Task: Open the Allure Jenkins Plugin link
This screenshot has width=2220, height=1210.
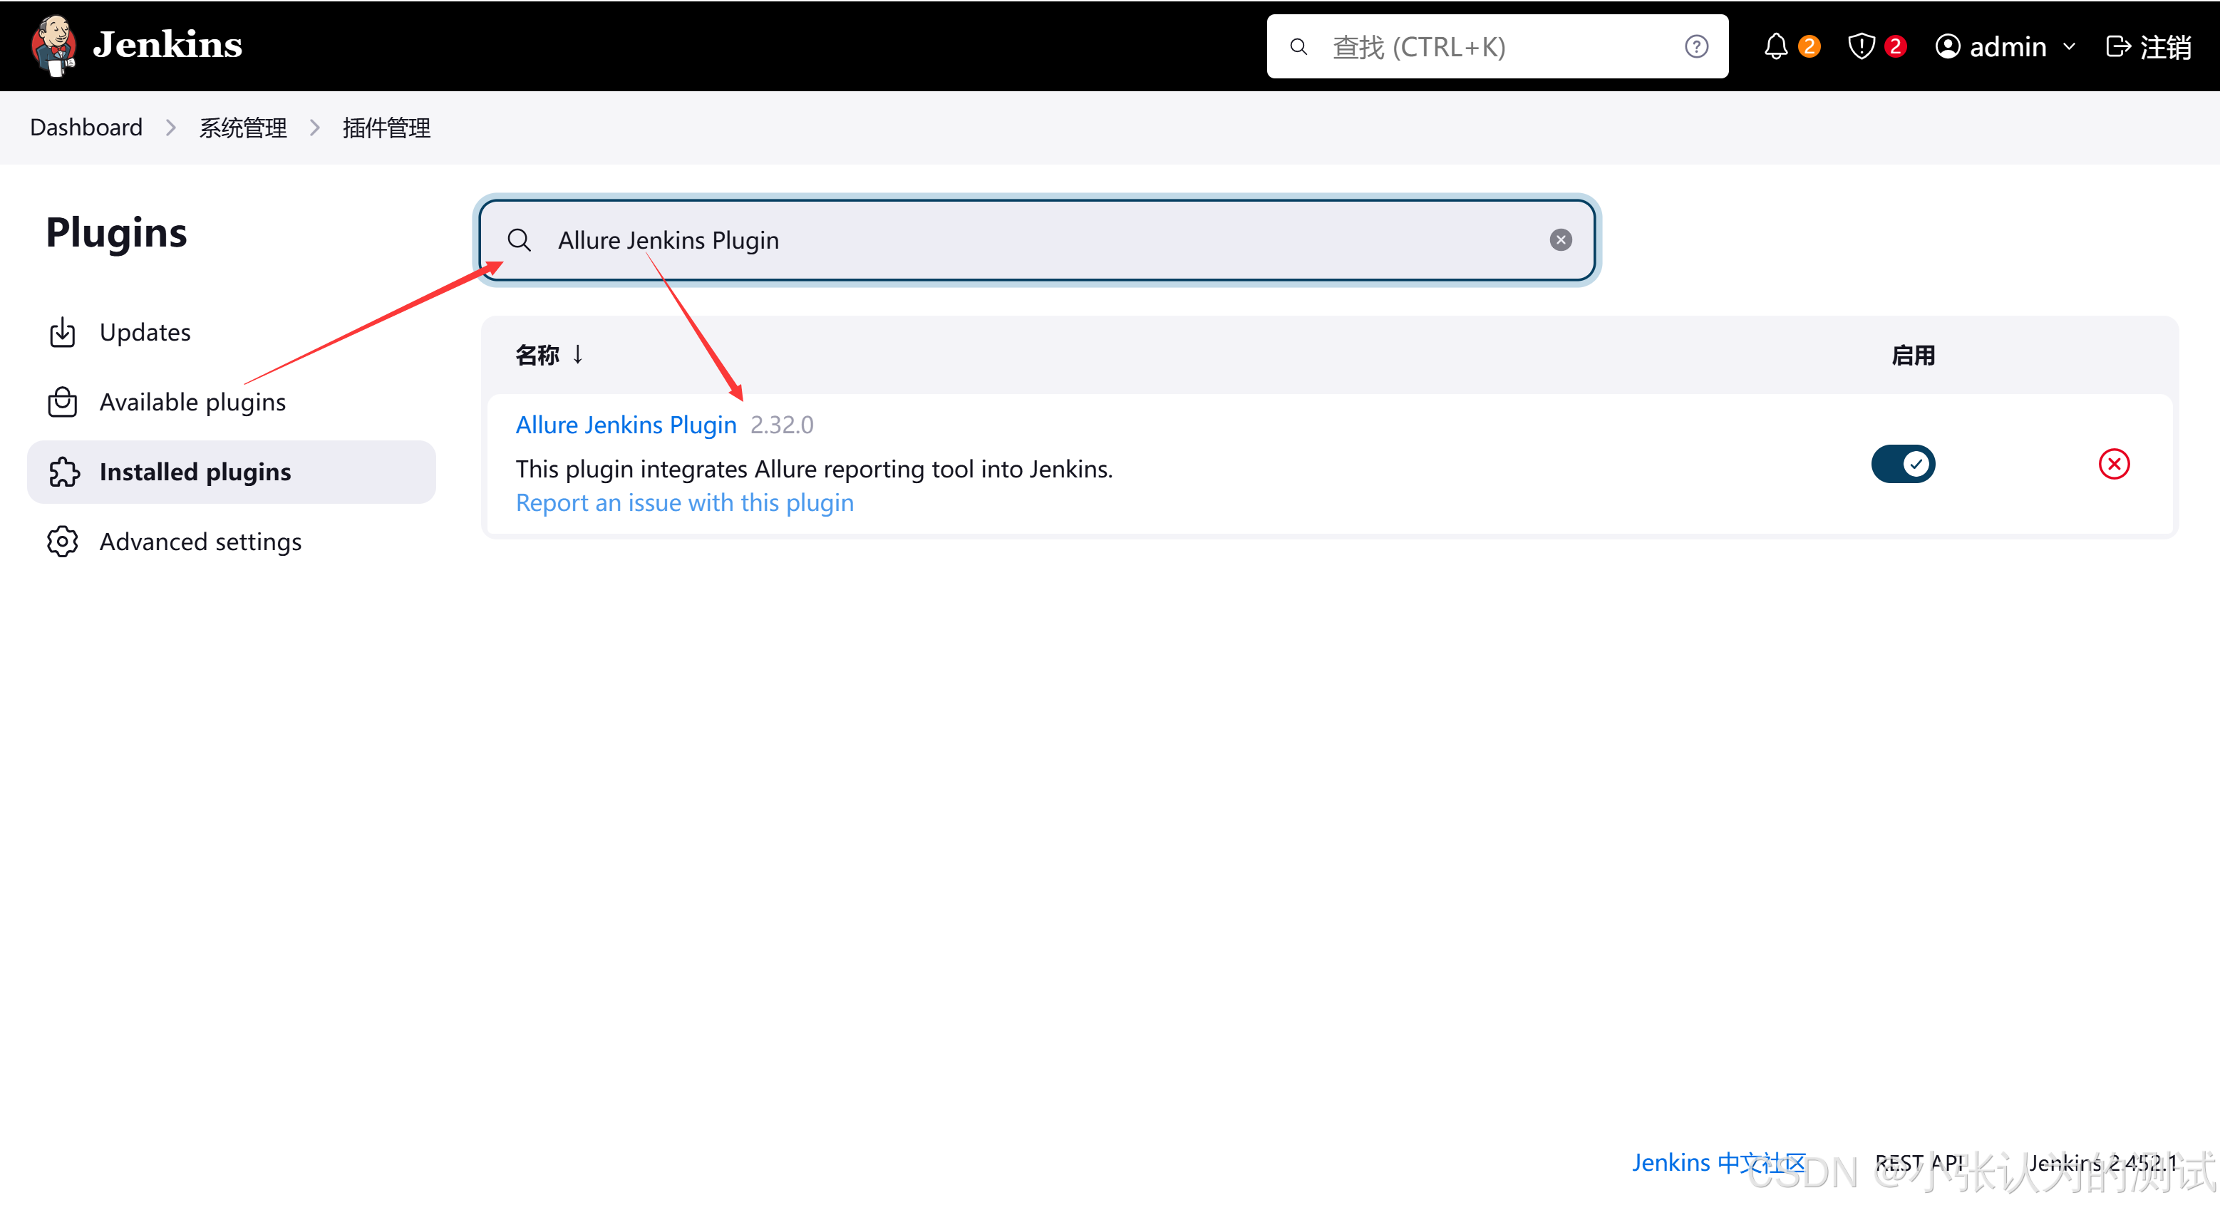Action: click(626, 425)
